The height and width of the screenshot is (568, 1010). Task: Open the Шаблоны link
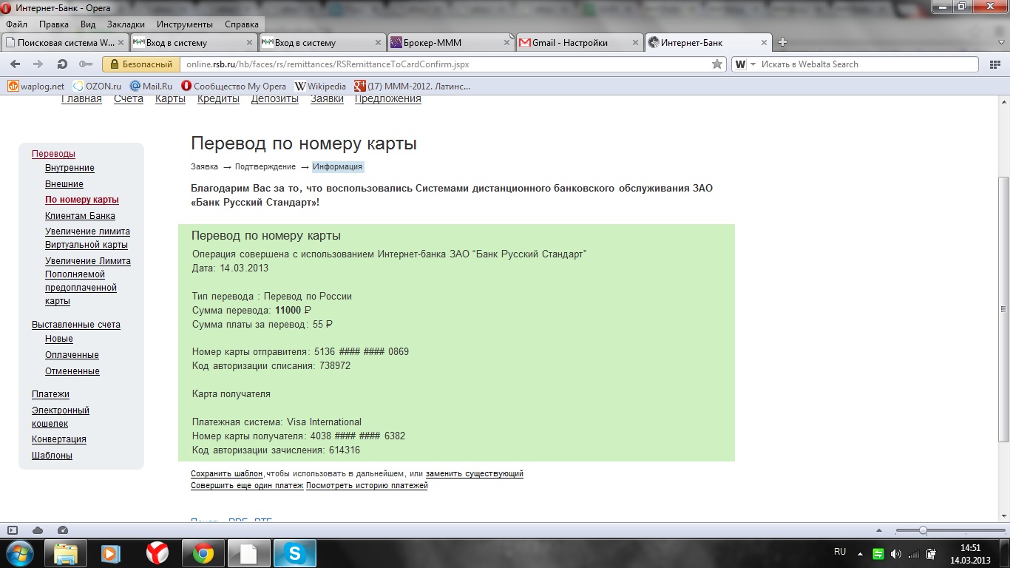tap(52, 456)
